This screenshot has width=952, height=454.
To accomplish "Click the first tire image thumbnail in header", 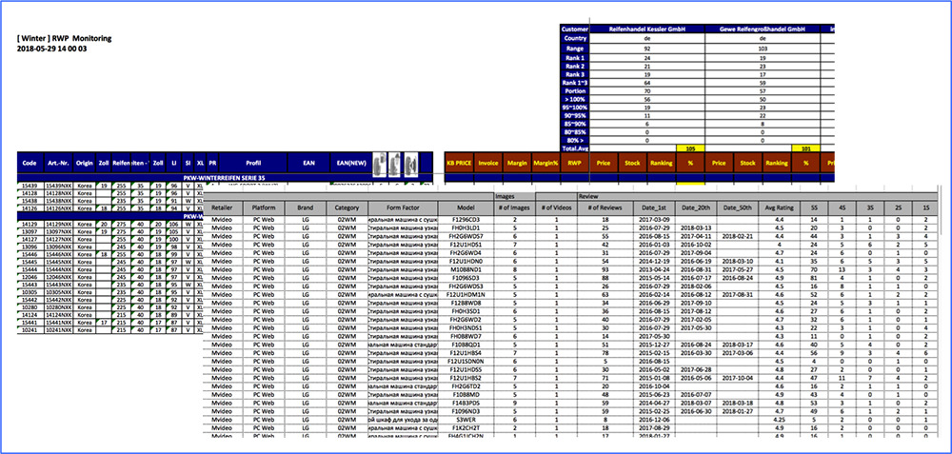I will (379, 163).
